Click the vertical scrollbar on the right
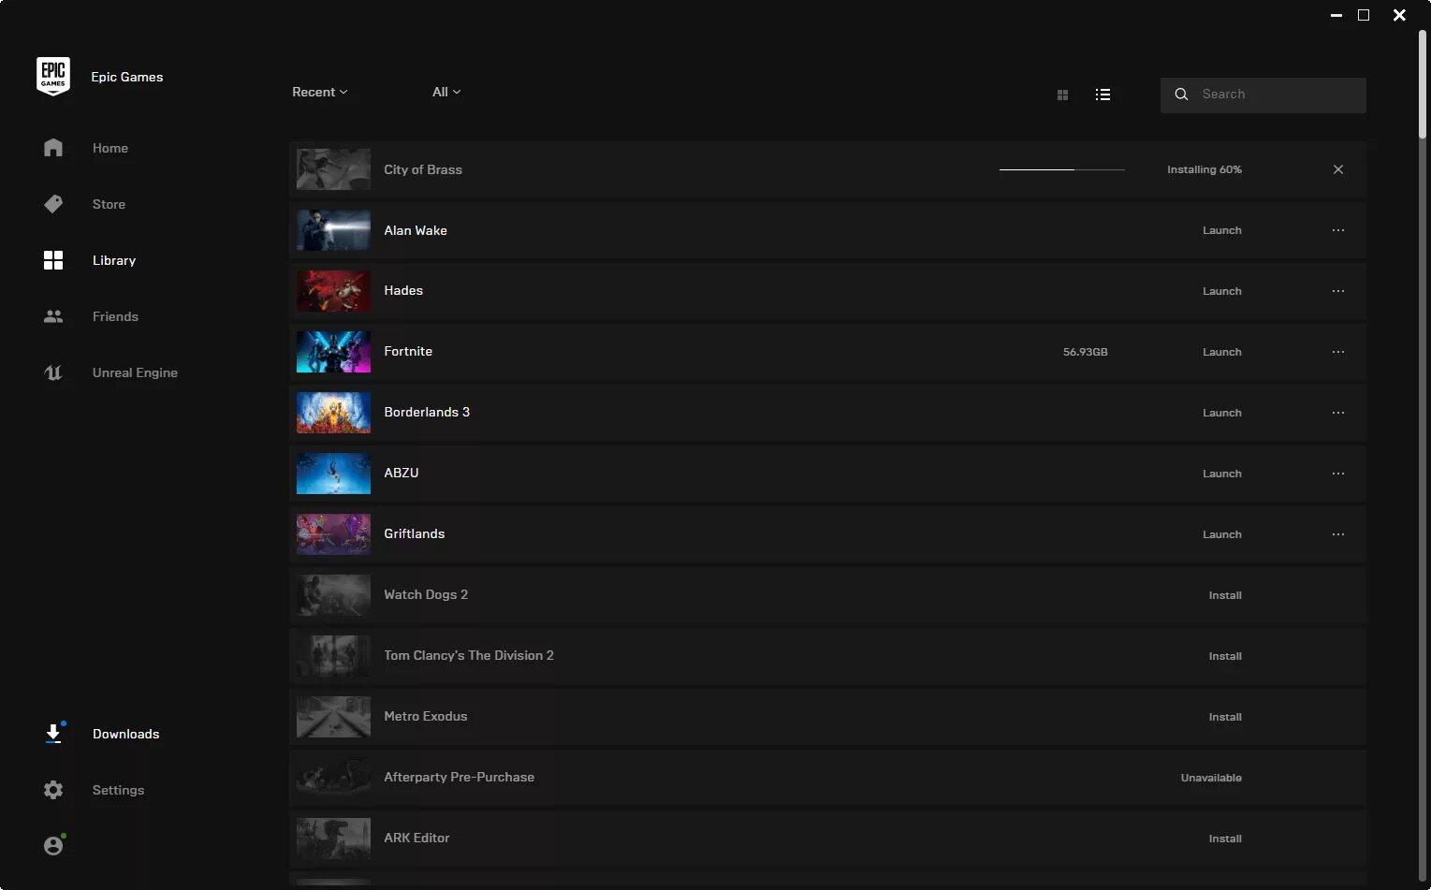This screenshot has width=1431, height=890. (1423, 84)
